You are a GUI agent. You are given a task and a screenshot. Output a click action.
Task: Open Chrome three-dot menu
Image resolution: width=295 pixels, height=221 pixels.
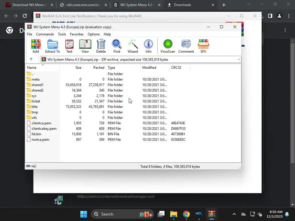pyautogui.click(x=289, y=16)
